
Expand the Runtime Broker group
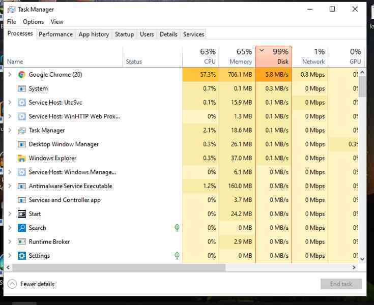pyautogui.click(x=10, y=242)
